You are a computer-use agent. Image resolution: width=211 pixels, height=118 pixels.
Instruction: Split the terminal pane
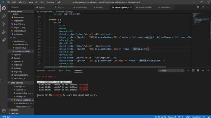[x=193, y=70]
